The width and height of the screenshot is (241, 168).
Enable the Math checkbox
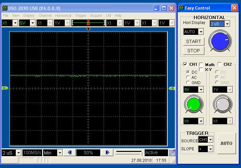click(201, 65)
